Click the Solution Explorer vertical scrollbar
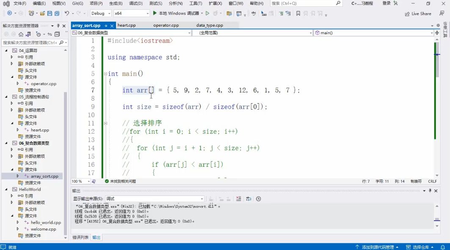Image resolution: width=450 pixels, height=250 pixels. click(x=66, y=163)
